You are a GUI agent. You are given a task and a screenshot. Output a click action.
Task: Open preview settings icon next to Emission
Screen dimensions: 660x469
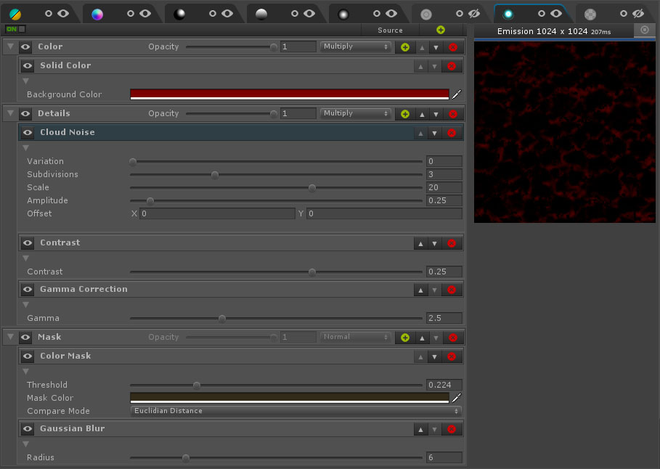[645, 30]
